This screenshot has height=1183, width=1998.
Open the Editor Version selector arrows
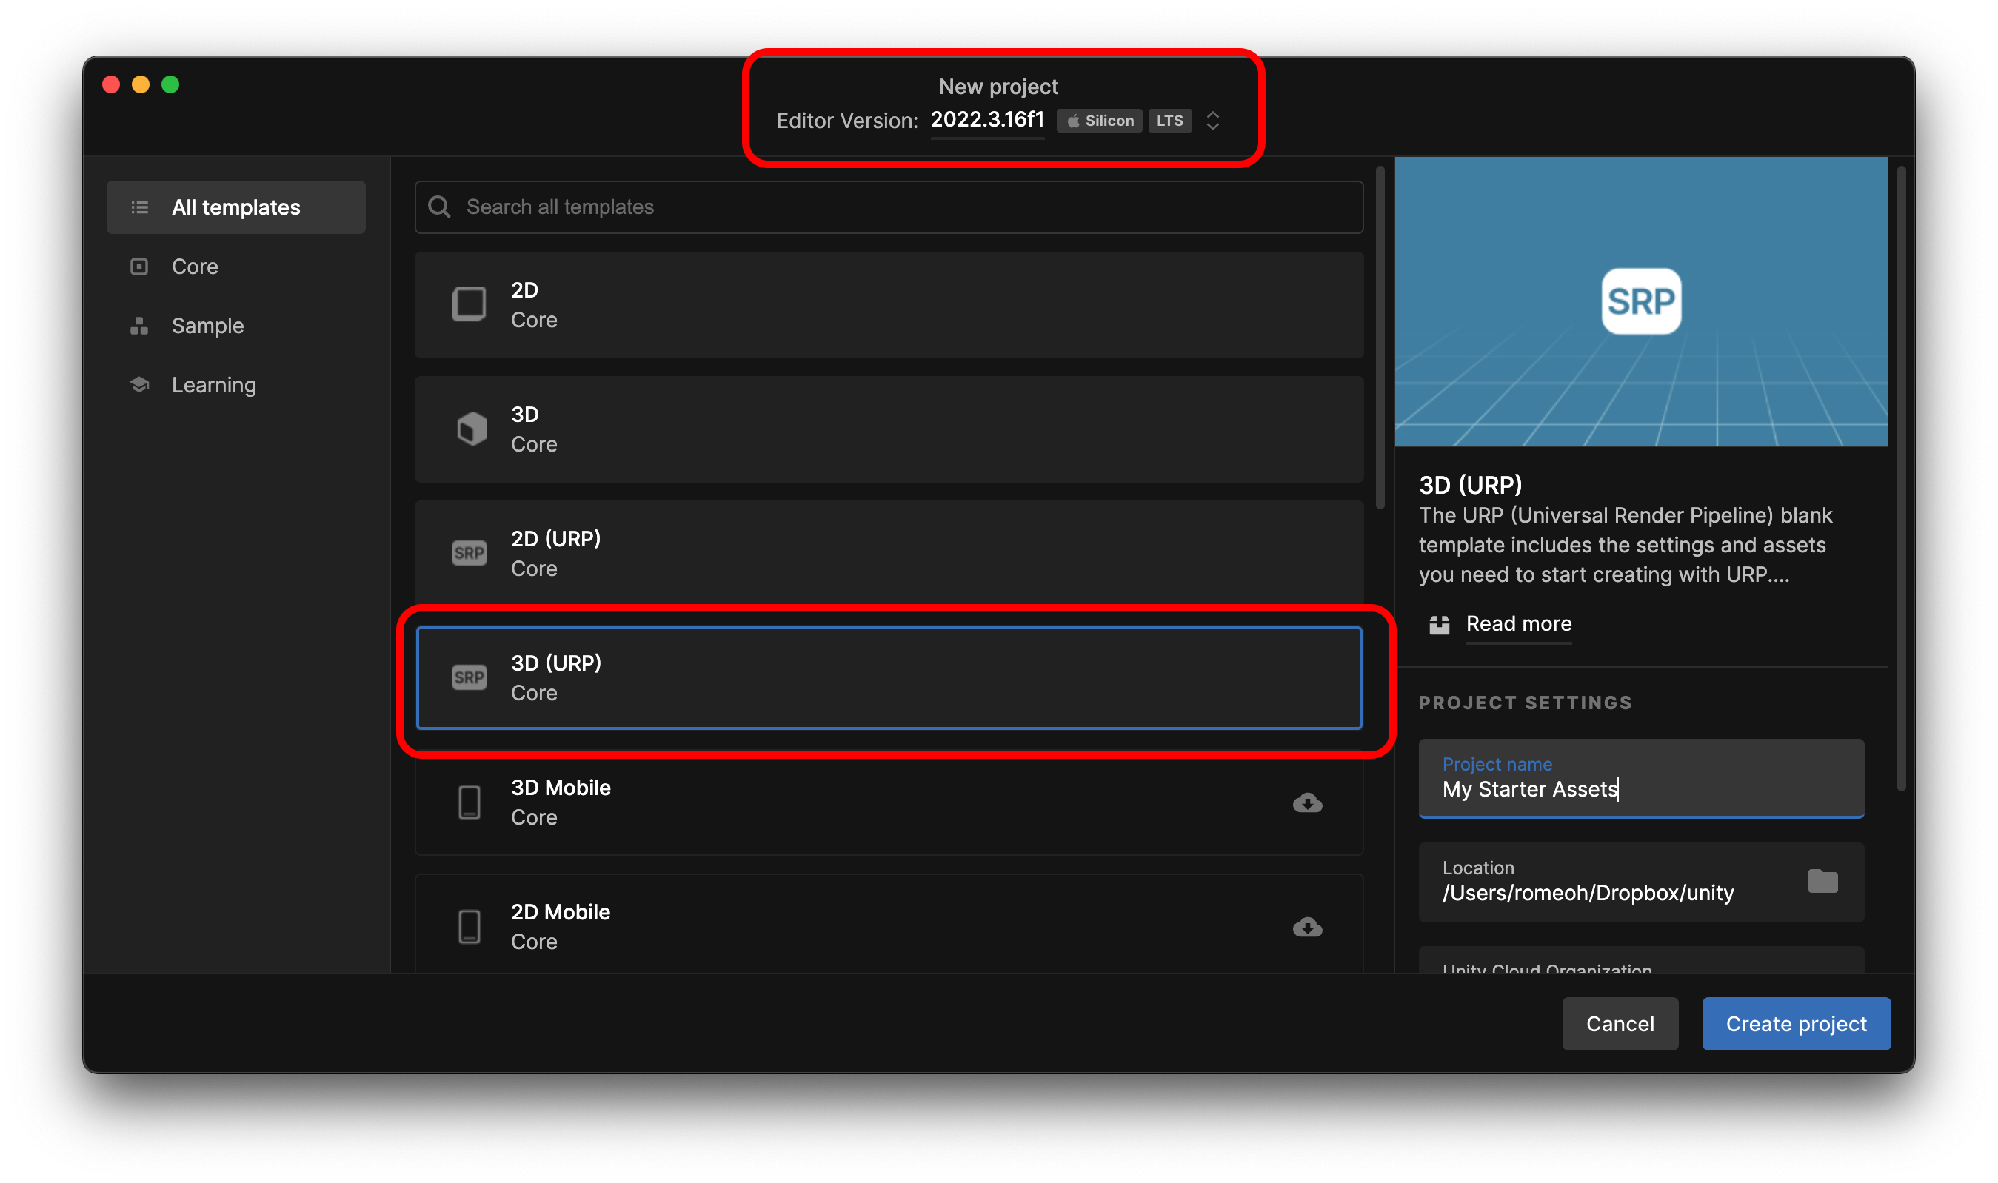point(1213,121)
